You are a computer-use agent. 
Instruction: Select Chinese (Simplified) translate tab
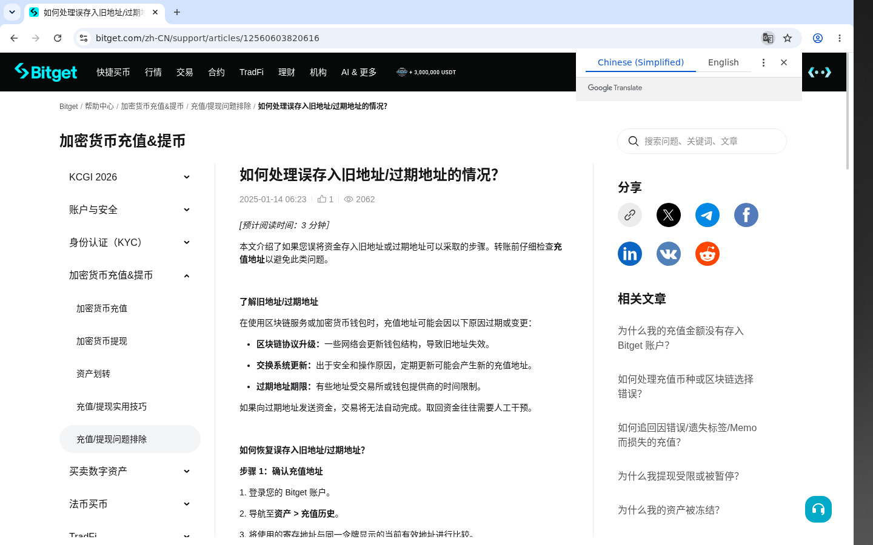641,62
